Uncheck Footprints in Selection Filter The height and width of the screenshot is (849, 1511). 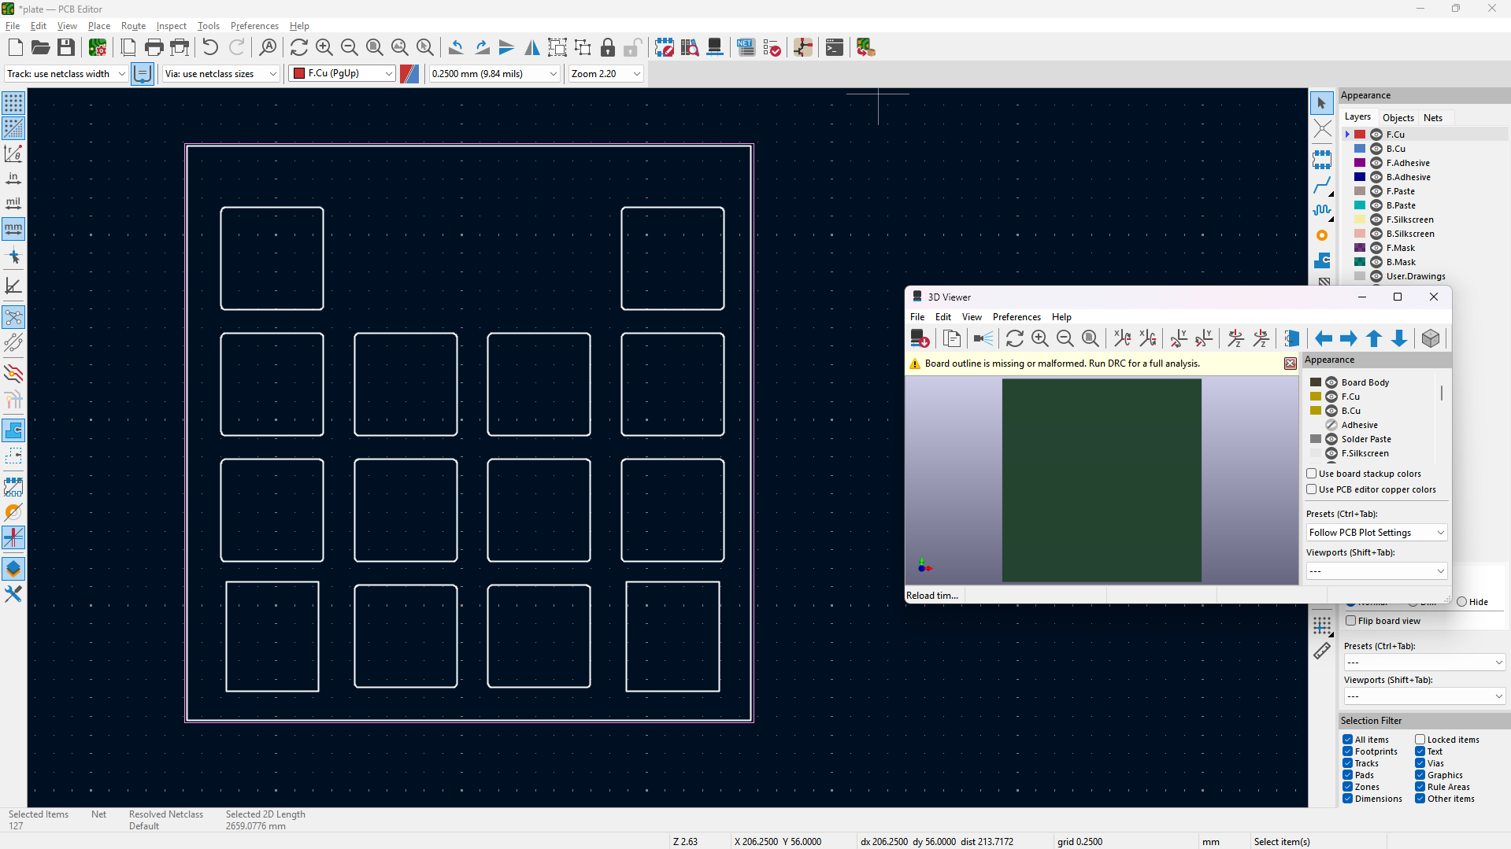[1348, 751]
